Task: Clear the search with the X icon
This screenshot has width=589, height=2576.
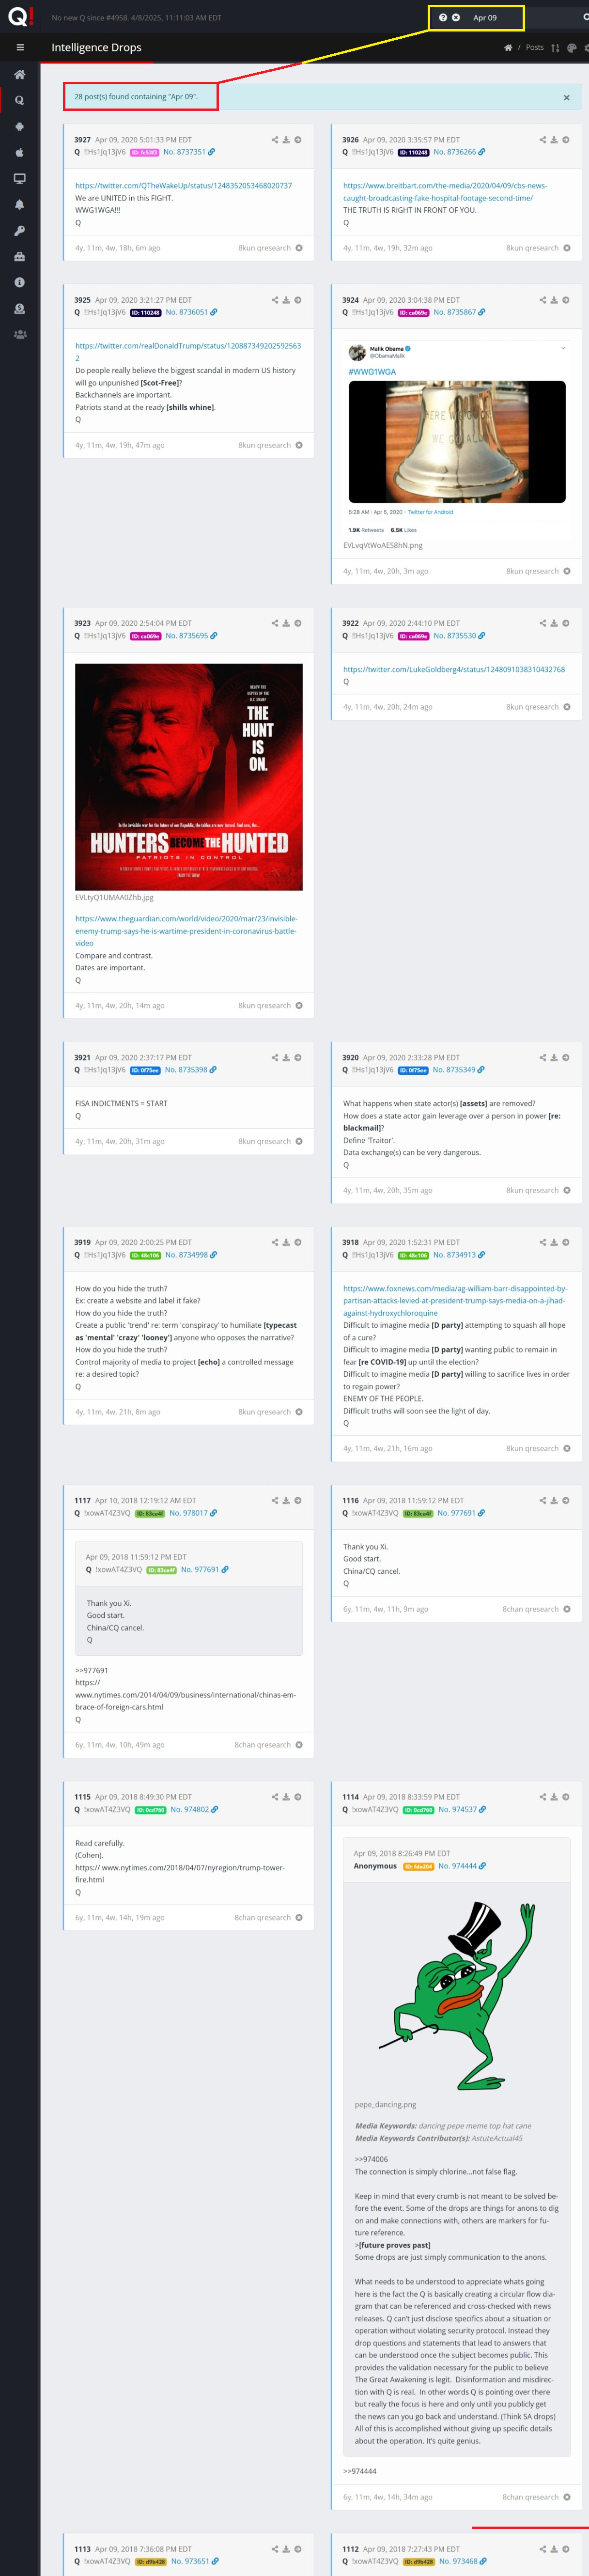Action: point(456,18)
